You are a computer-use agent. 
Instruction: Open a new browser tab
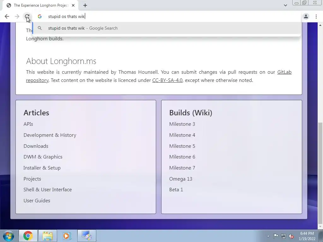85,6
